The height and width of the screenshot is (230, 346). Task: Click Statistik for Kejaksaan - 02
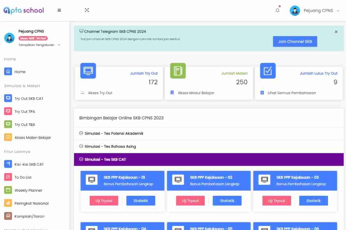tap(227, 201)
